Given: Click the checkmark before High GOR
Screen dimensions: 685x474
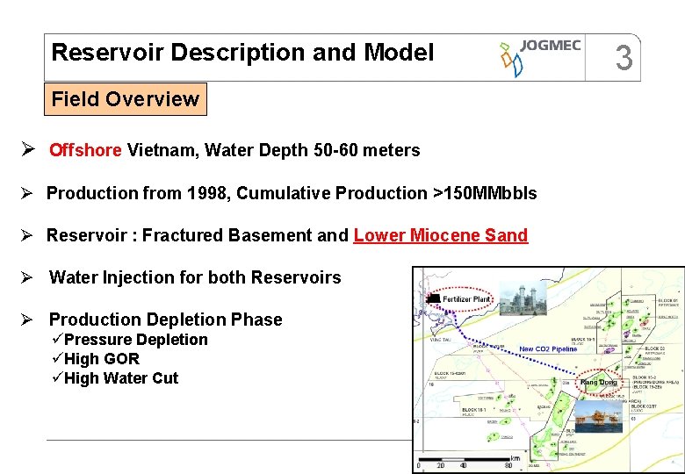Looking at the screenshot, I should [57, 357].
